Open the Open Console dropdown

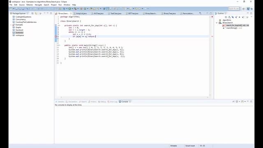[x=245, y=102]
